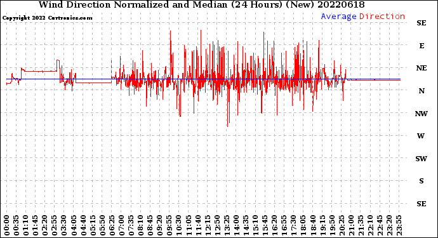Click the 12:50 time axis label

click(x=217, y=225)
